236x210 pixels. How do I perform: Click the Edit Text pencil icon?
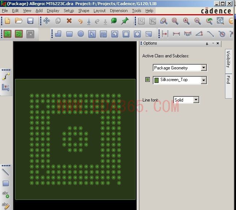6,206
